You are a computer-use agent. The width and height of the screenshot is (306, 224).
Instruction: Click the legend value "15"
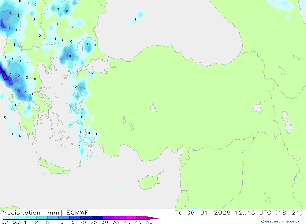[x=72, y=222]
